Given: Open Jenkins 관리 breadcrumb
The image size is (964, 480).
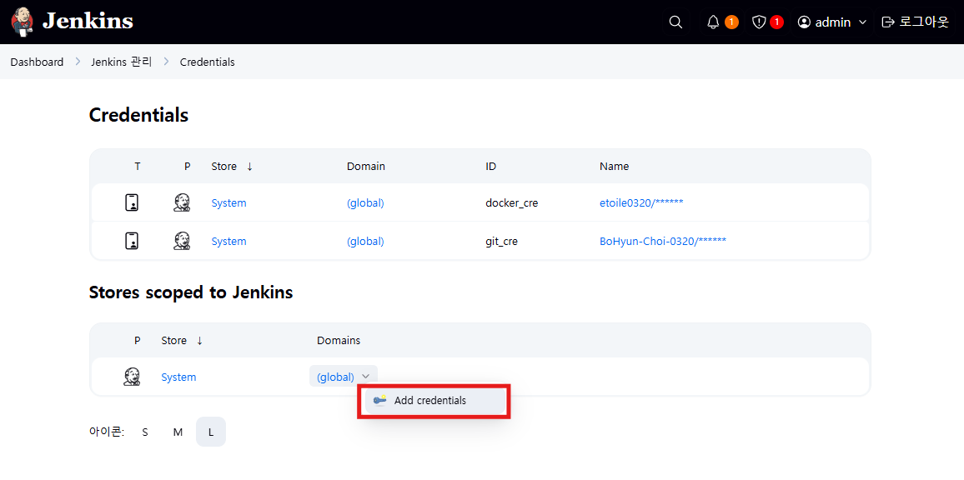Looking at the screenshot, I should click(121, 62).
